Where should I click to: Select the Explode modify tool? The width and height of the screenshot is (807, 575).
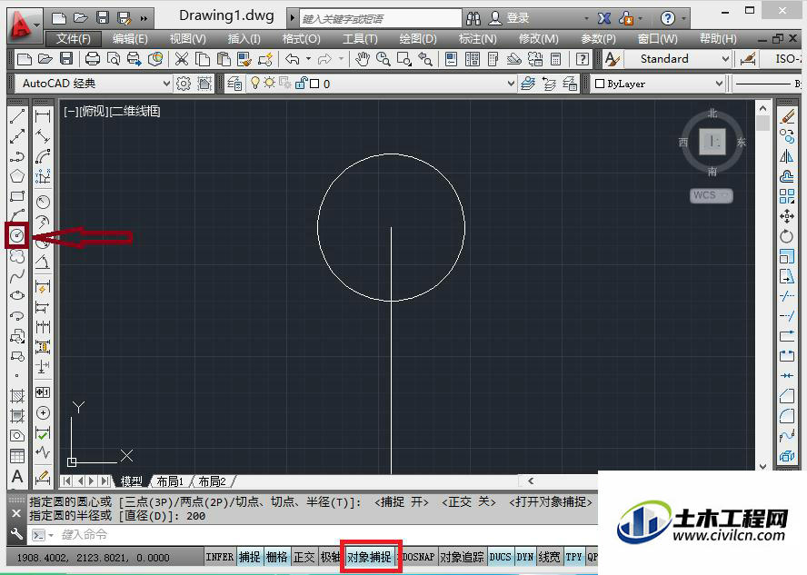787,456
